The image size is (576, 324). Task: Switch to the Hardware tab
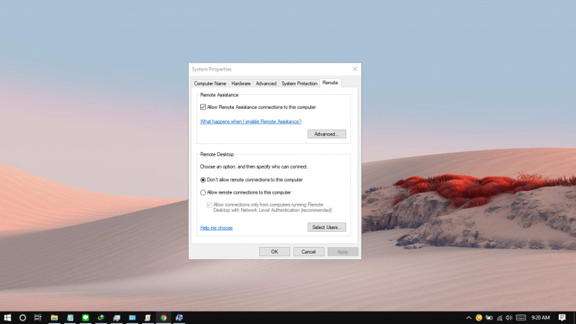point(241,84)
